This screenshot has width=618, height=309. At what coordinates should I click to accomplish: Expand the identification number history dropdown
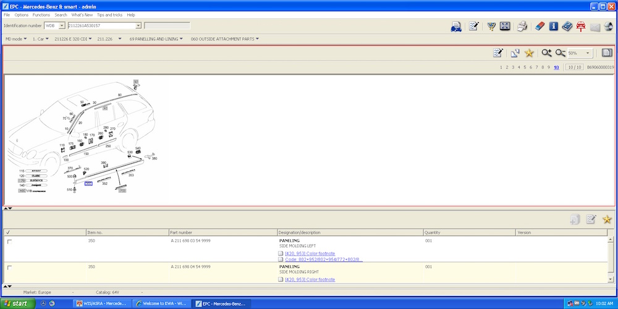pyautogui.click(x=138, y=25)
